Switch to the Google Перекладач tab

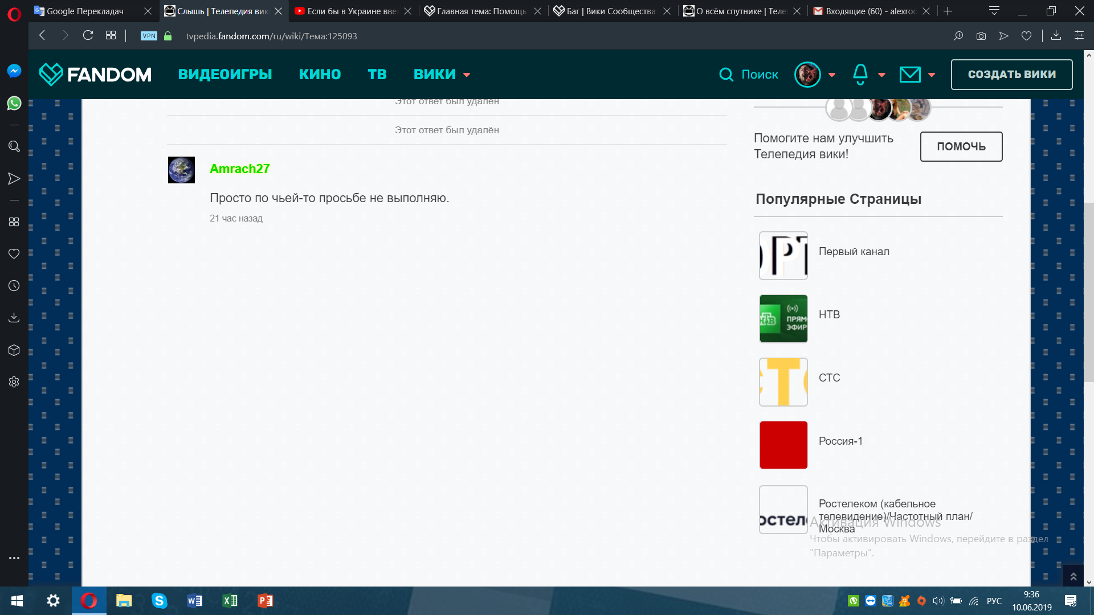click(85, 11)
